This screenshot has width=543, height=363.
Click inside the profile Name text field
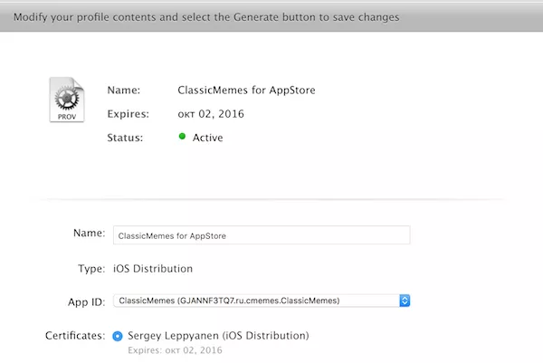[261, 235]
